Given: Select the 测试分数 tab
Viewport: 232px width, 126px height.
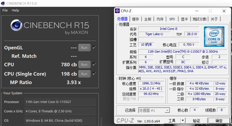Looking at the screenshot, I should coord(200,19).
